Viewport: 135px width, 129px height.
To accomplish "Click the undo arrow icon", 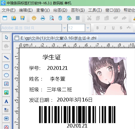I will (116, 18).
